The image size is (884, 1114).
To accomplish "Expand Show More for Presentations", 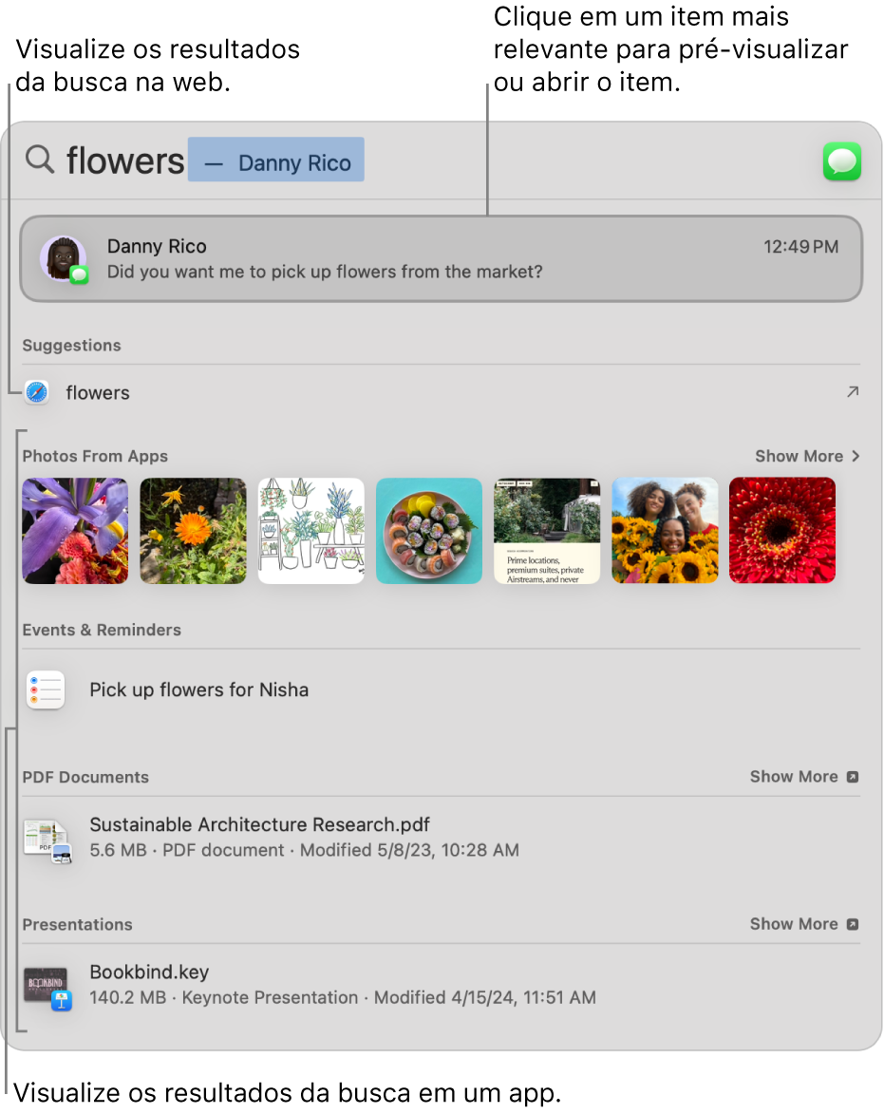I will point(804,924).
